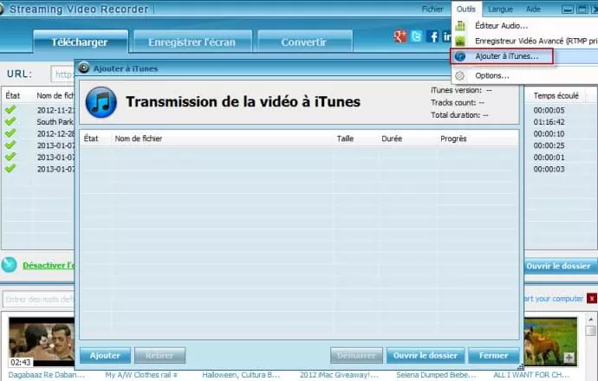598x381 pixels.
Task: Click Ouvrir le dossier in iTunes dialog
Action: click(x=426, y=356)
